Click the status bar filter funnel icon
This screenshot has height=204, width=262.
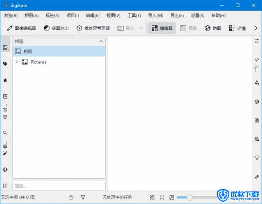pos(83,197)
